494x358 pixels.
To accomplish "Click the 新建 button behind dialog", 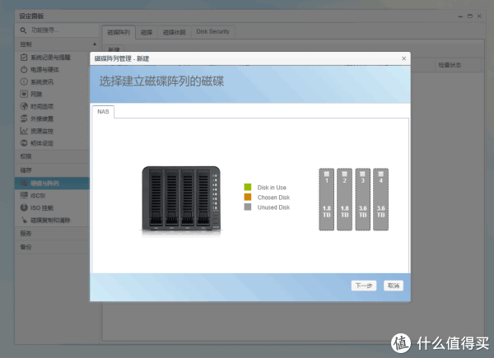I will 114,49.
